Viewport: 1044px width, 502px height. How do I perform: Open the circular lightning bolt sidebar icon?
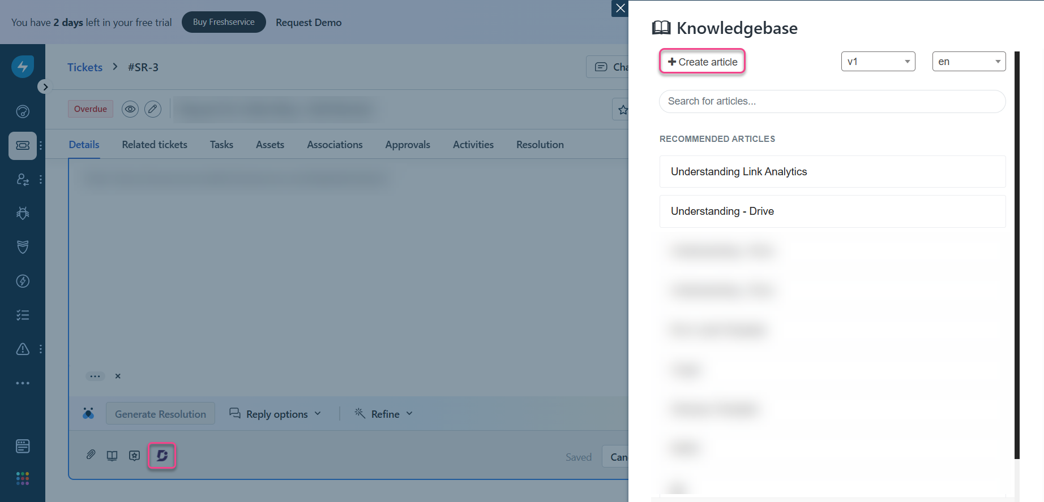(23, 281)
